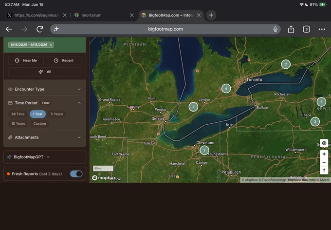This screenshot has height=230, width=331.
Task: Zoom in the map with plus control
Action: (x=324, y=154)
